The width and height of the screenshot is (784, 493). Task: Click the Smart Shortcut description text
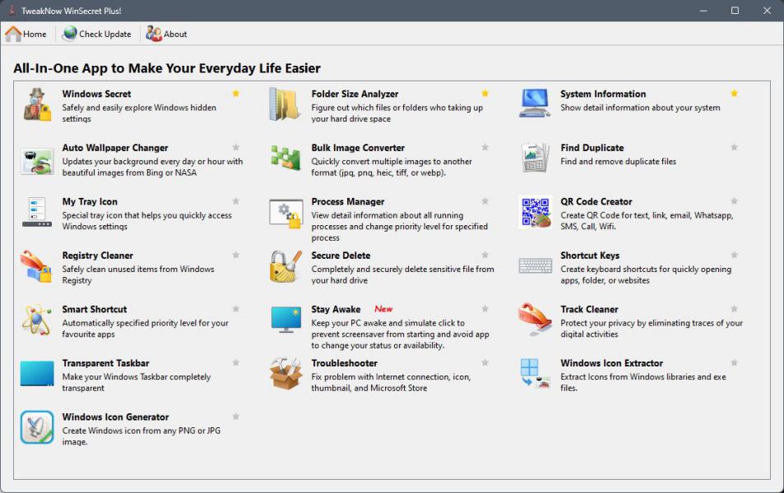[x=145, y=329]
